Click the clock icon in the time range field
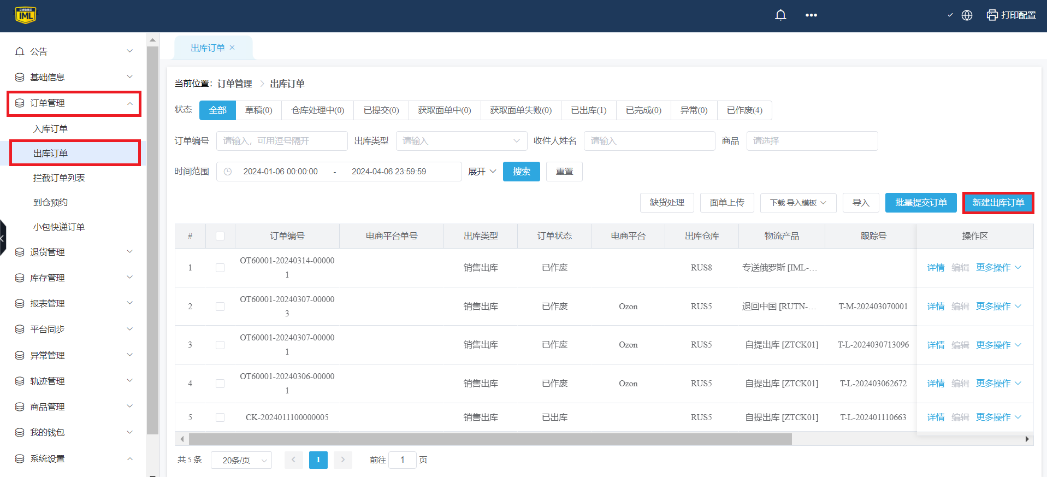Image resolution: width=1047 pixels, height=477 pixels. coord(228,172)
